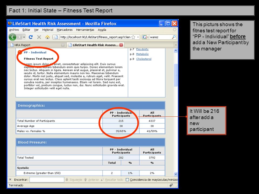The height and width of the screenshot is (194, 259).
Task: Open the list all tabs dropdown
Action: point(176,45)
